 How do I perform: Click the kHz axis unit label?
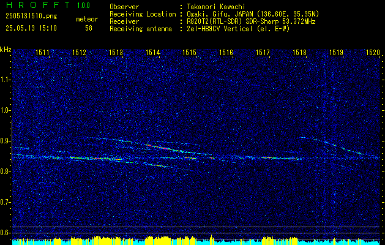(x=6, y=50)
